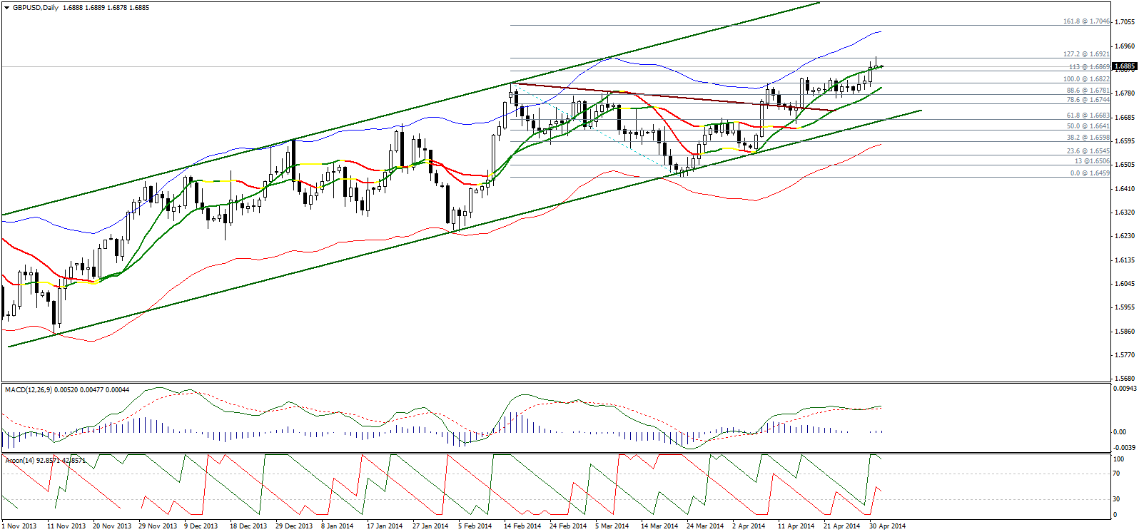The width and height of the screenshot is (1139, 532).
Task: Click MACD scale value -0.0039
Action: point(1125,448)
